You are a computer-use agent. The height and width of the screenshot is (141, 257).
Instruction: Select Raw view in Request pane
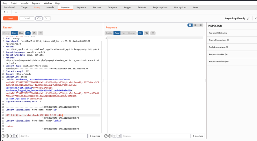14,33
